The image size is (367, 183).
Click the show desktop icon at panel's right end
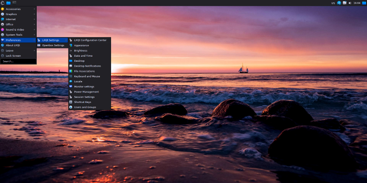pyautogui.click(x=364, y=3)
